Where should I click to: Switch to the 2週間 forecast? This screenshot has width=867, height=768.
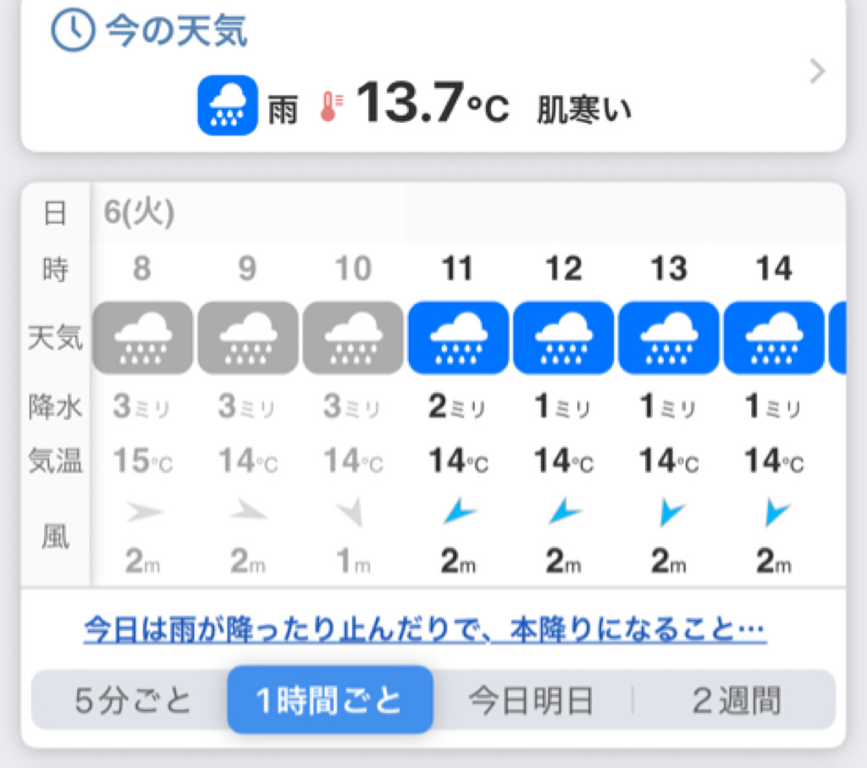pyautogui.click(x=737, y=700)
